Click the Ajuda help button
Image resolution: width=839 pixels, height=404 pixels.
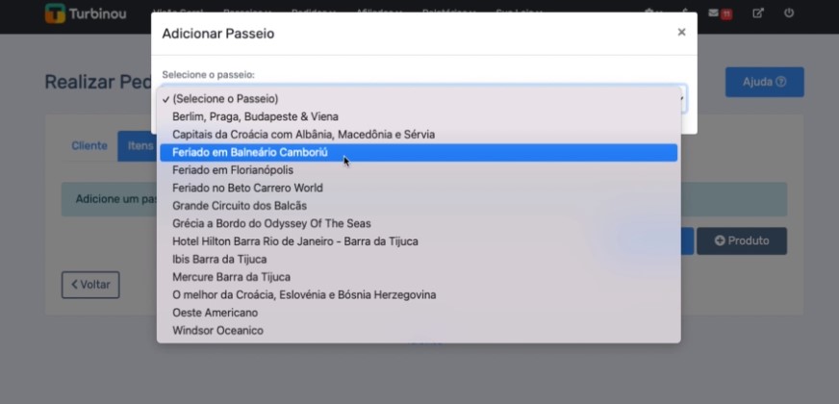tap(764, 82)
